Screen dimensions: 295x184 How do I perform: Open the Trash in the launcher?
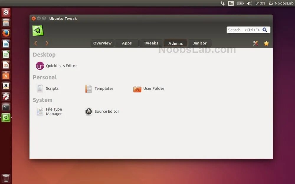[x=6, y=178]
